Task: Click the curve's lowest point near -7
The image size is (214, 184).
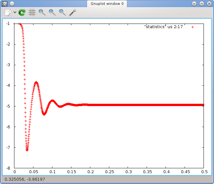Action: [x=27, y=150]
